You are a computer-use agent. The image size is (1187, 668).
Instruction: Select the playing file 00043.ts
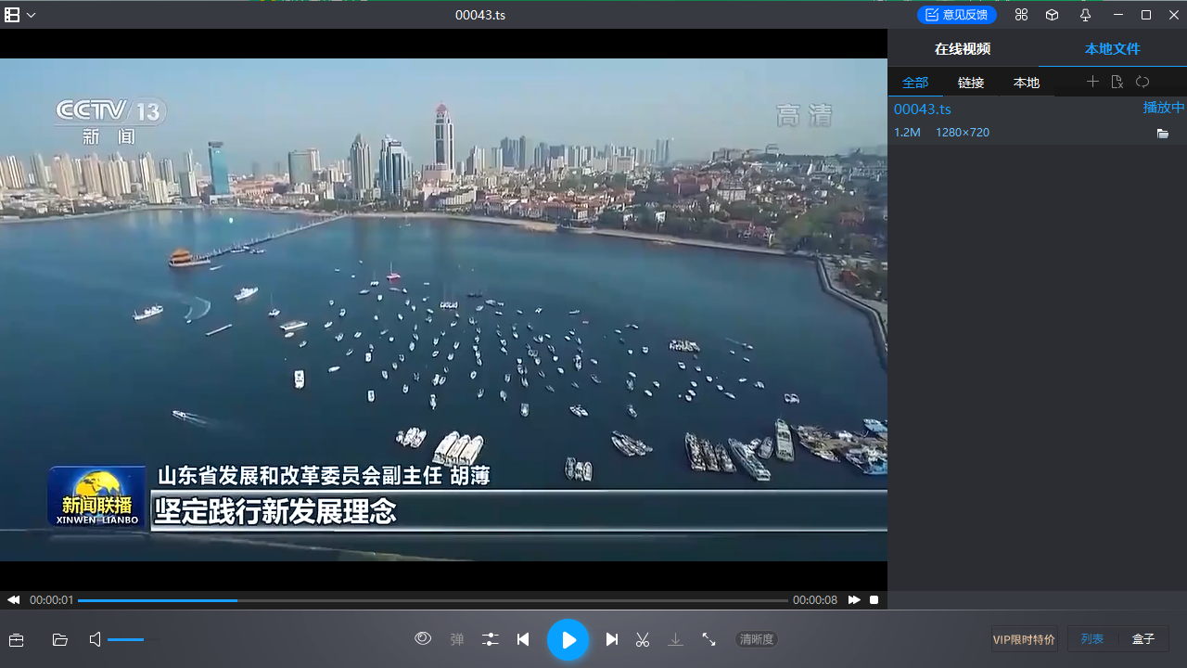pyautogui.click(x=922, y=109)
